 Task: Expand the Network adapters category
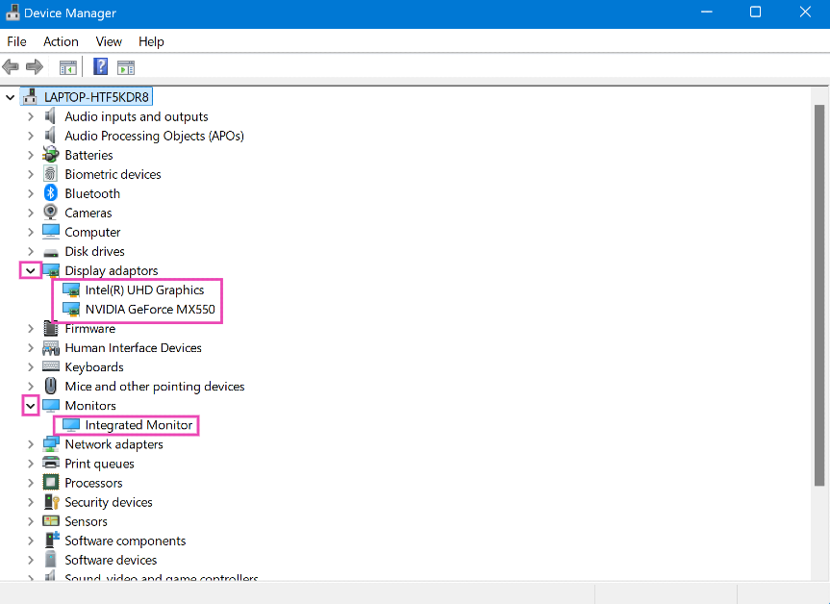tap(31, 444)
